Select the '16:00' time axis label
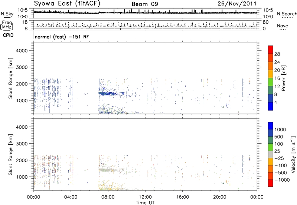The image size is (297, 205). (x=182, y=197)
